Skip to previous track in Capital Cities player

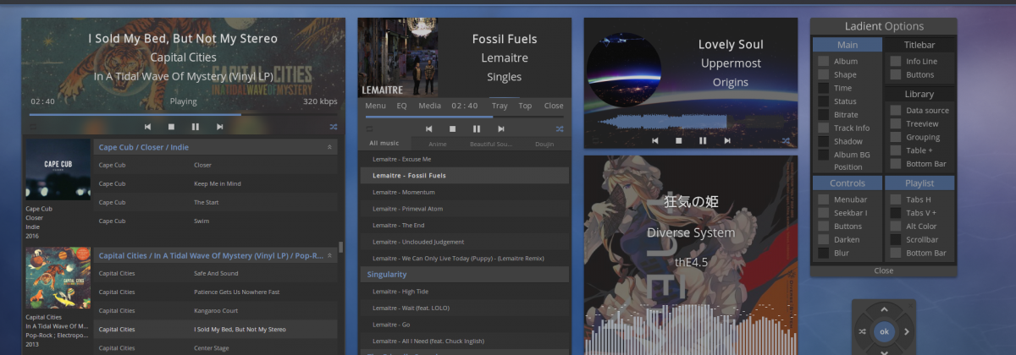(x=147, y=127)
